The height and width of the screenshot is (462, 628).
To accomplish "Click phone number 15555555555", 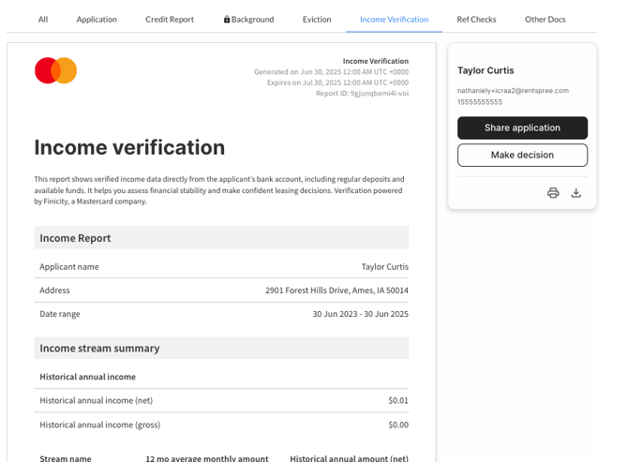I will pos(480,102).
